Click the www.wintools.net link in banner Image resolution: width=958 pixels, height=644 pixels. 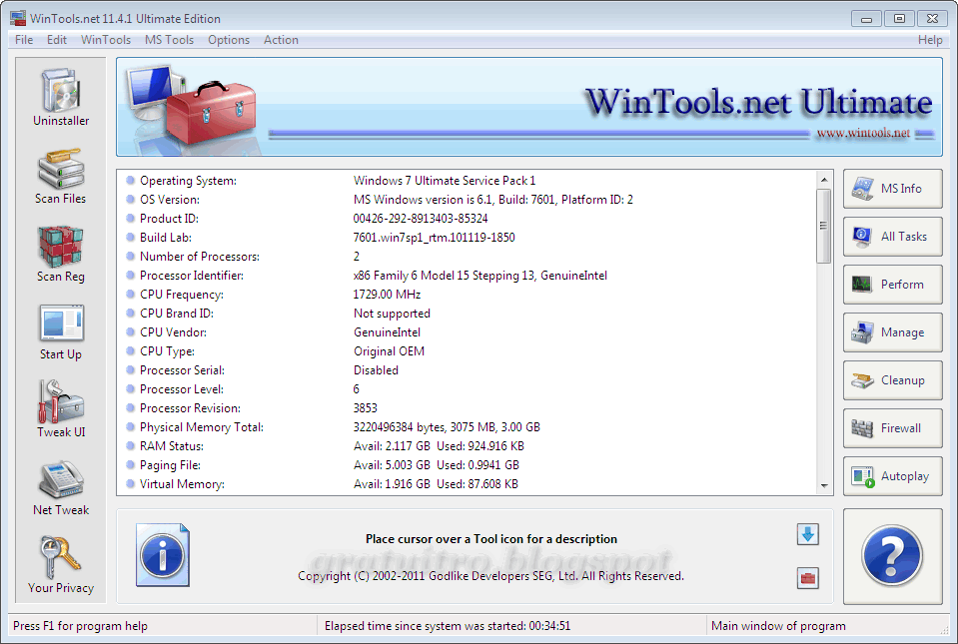pyautogui.click(x=863, y=133)
